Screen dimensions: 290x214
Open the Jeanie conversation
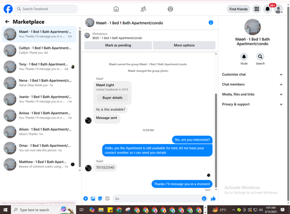tap(39, 99)
